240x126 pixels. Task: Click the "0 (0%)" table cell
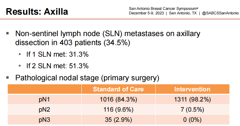(192, 119)
